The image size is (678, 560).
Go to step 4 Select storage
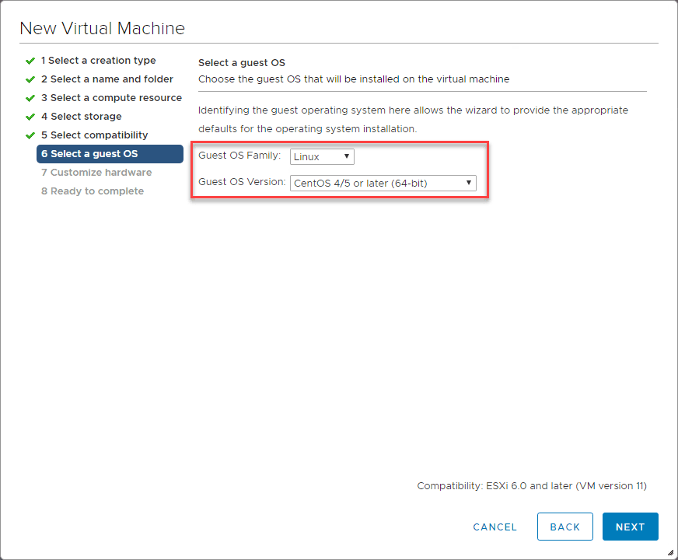pos(81,117)
